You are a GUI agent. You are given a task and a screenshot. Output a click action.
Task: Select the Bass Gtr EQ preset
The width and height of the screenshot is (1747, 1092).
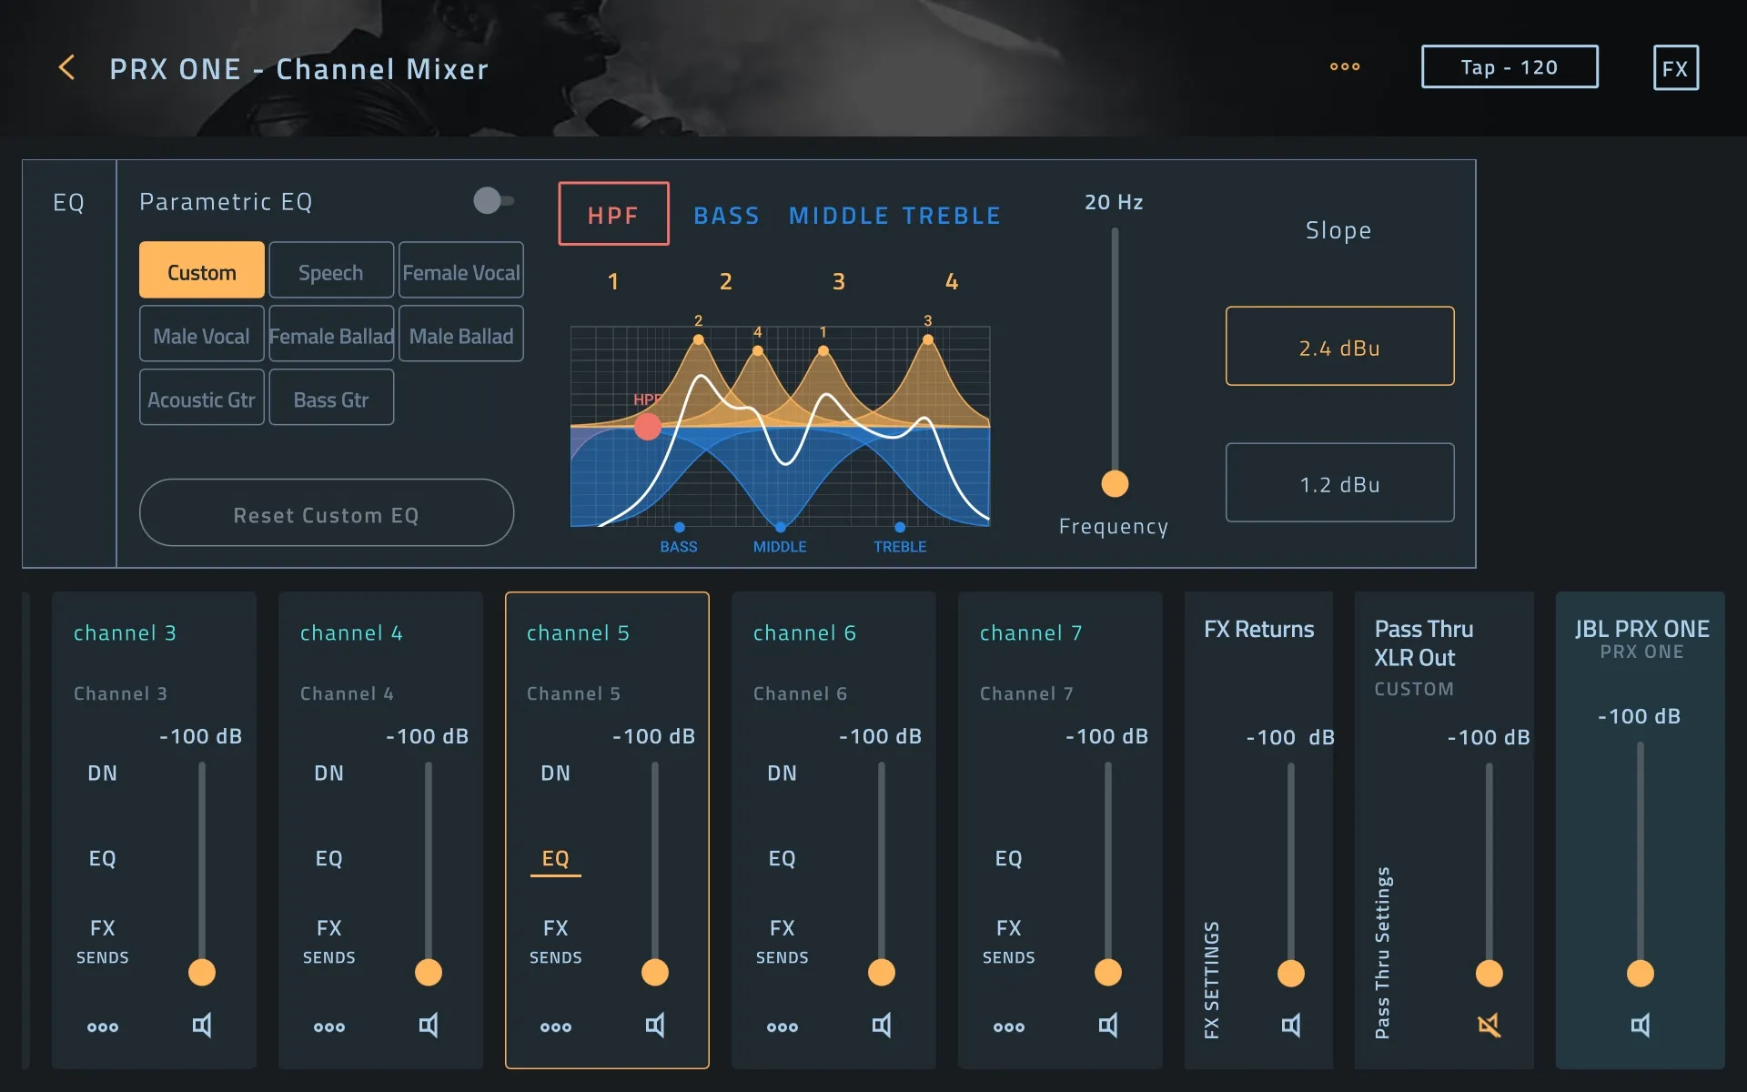pos(329,399)
